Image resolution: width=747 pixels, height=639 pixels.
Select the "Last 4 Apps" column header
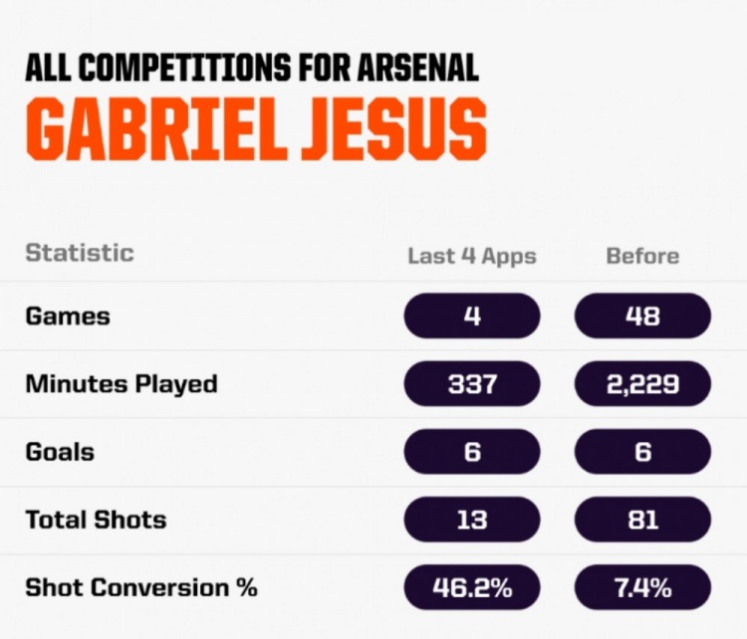pyautogui.click(x=472, y=256)
